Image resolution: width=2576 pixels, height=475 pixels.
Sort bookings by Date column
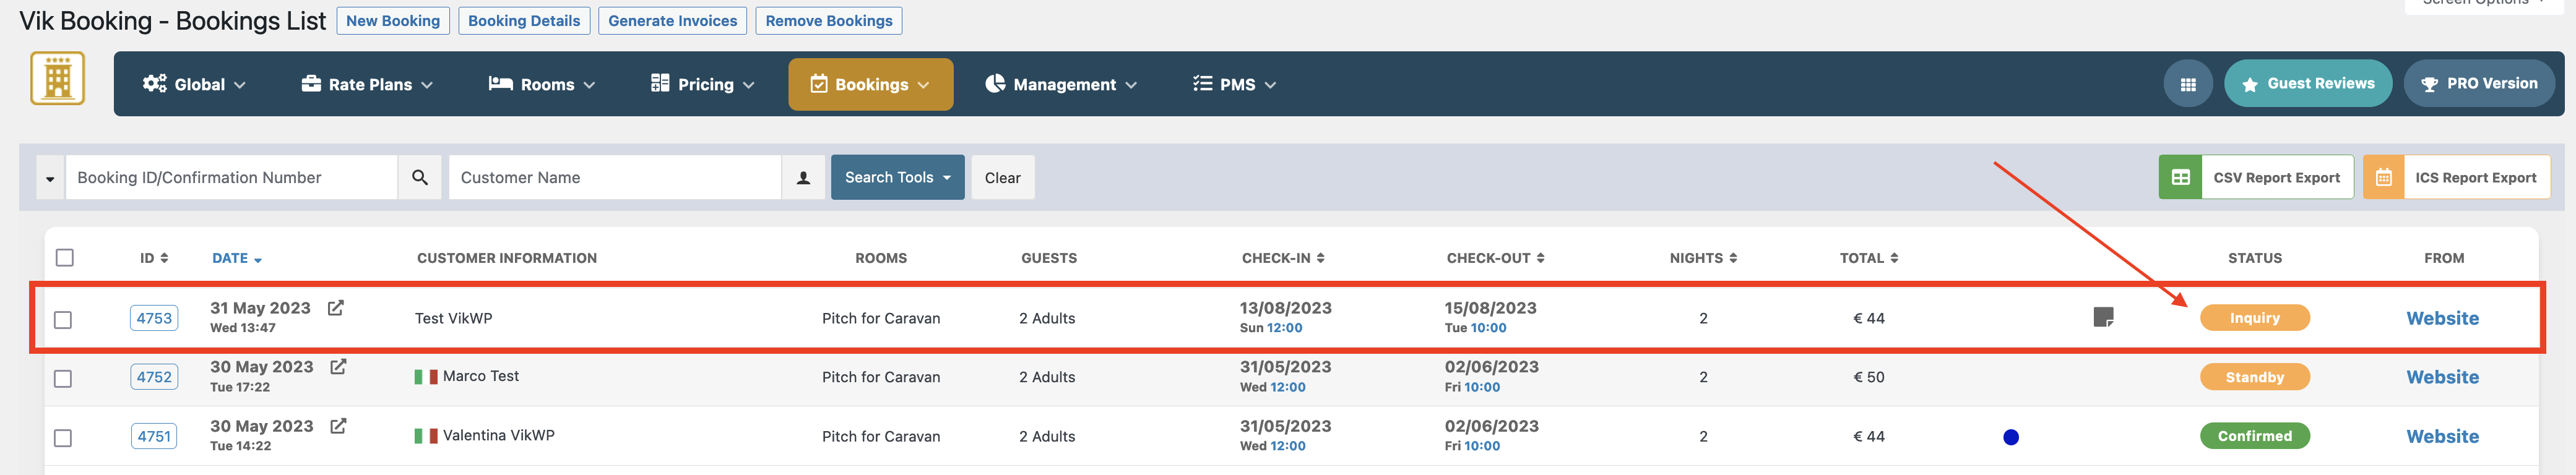point(237,258)
